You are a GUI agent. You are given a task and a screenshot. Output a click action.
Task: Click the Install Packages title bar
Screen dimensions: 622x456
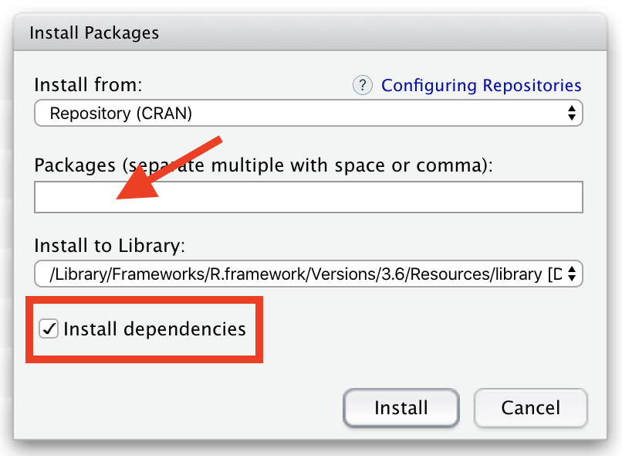[x=309, y=33]
